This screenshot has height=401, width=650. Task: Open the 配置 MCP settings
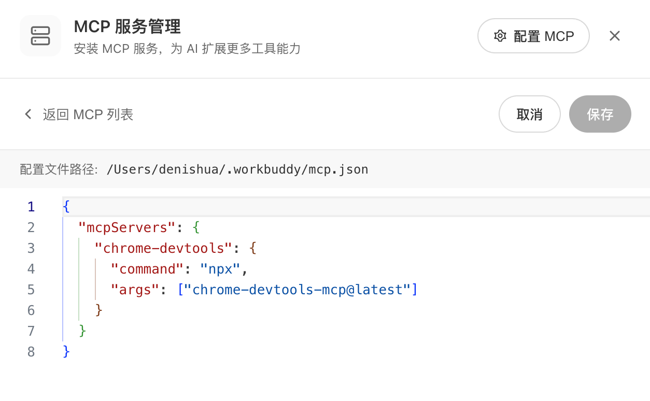coord(533,36)
